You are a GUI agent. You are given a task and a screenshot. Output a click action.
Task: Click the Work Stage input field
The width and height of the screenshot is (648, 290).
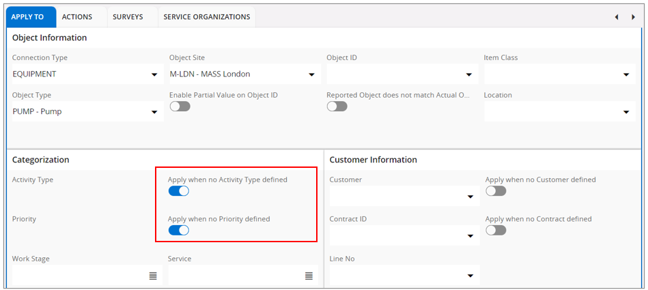pyautogui.click(x=79, y=276)
